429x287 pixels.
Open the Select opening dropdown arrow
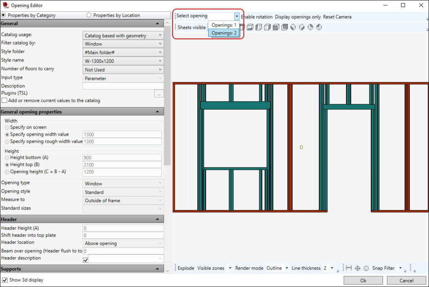(x=237, y=16)
